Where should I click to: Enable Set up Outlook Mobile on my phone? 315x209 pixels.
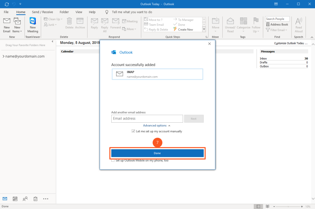(113, 160)
